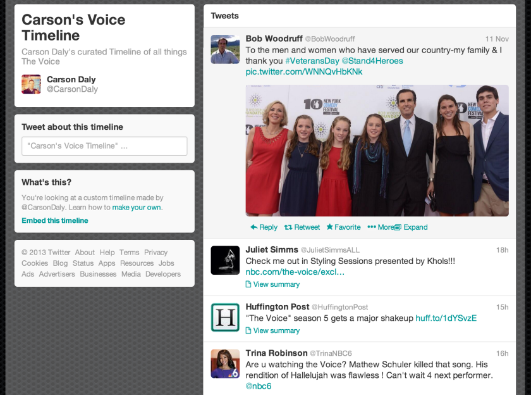Click the Huffington Post name
Screen dimensions: 531x395
[x=278, y=307]
